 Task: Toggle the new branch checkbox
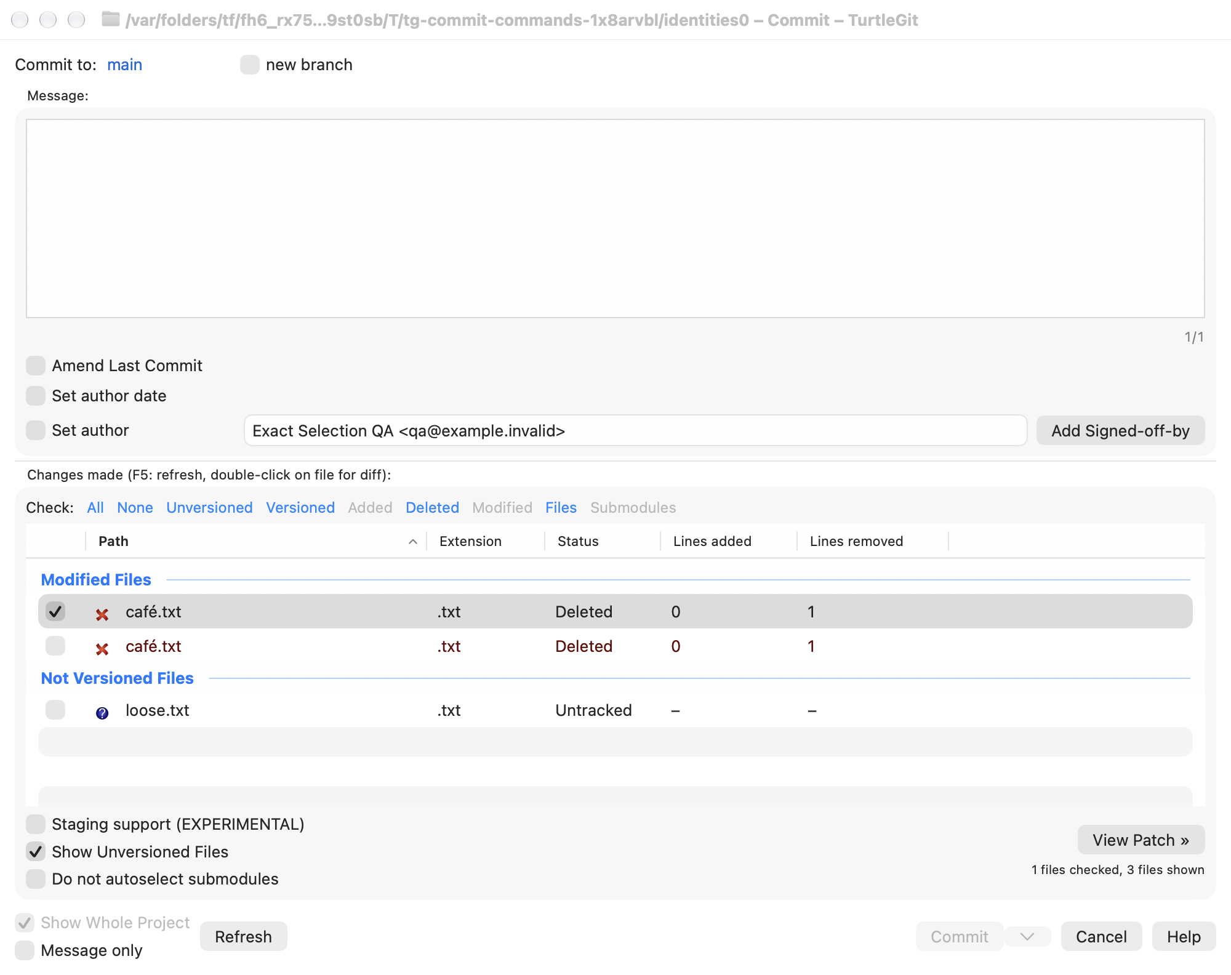[x=249, y=65]
